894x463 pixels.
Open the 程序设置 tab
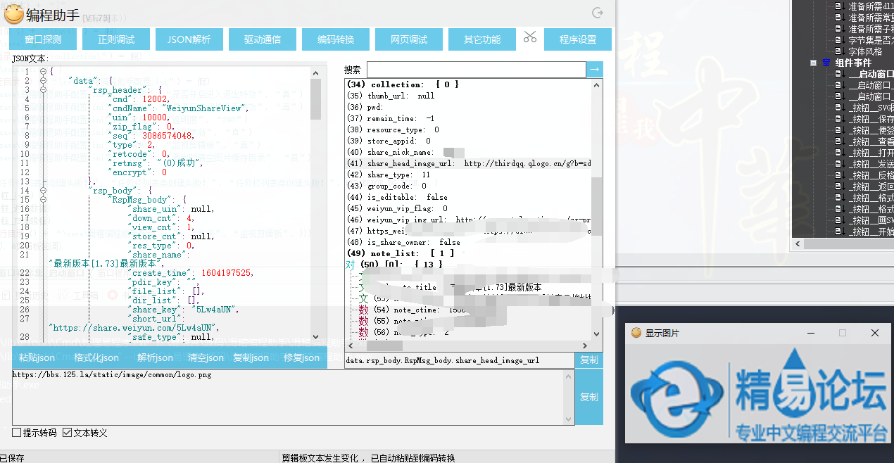coord(578,39)
